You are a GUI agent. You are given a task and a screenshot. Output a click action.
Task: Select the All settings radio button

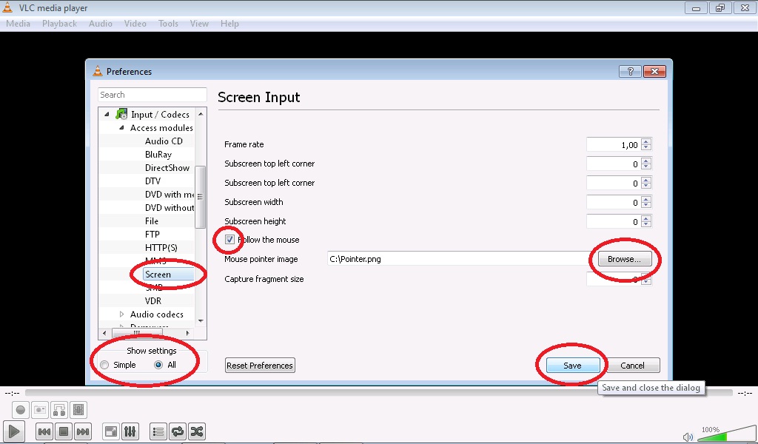(158, 365)
